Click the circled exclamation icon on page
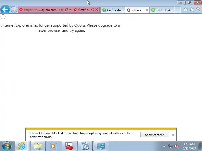This screenshot has height=151, width=202. (x=3, y=17)
